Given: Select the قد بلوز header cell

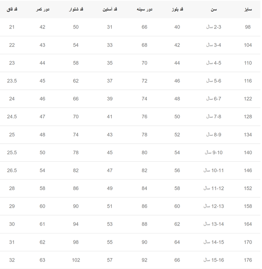Looking at the screenshot, I should pyautogui.click(x=177, y=9).
